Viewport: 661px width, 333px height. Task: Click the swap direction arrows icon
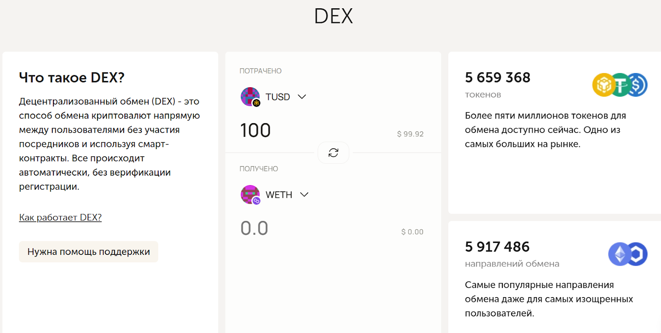333,152
